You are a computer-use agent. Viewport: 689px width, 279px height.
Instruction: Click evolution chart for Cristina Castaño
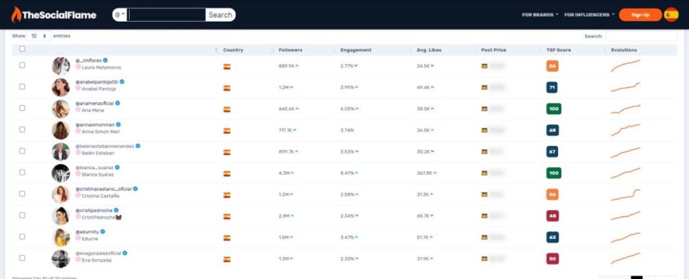[x=625, y=194]
